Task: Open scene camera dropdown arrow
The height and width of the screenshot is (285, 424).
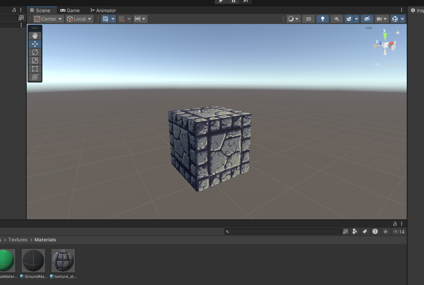Action: [x=386, y=19]
